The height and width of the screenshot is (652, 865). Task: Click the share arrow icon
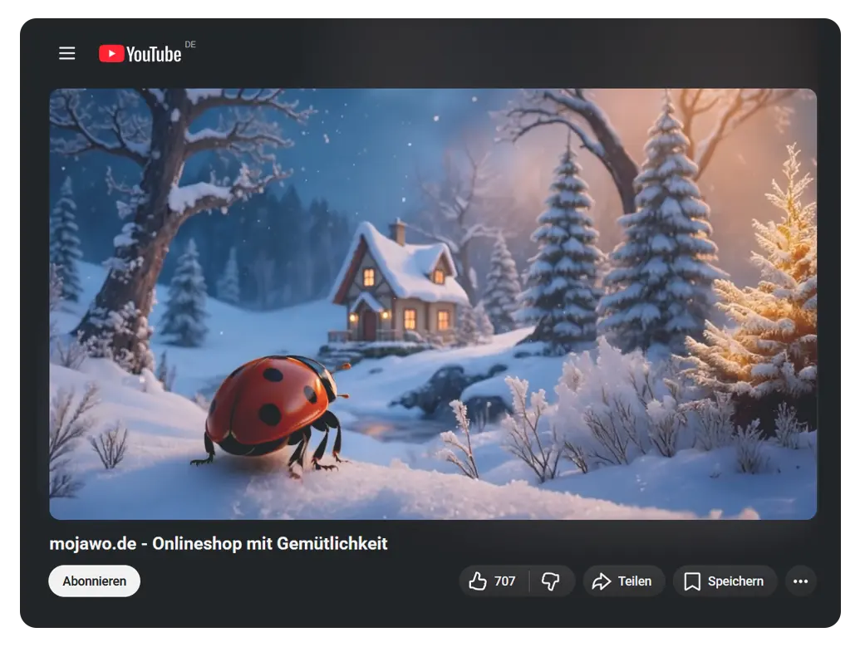(x=601, y=581)
